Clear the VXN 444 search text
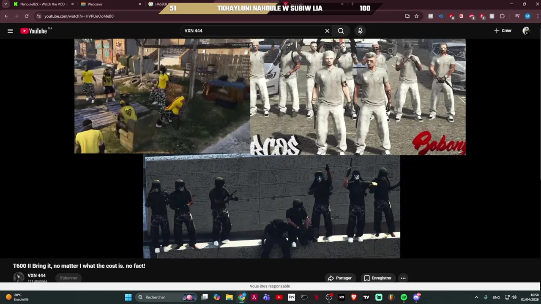The height and width of the screenshot is (304, 541). pos(327,31)
